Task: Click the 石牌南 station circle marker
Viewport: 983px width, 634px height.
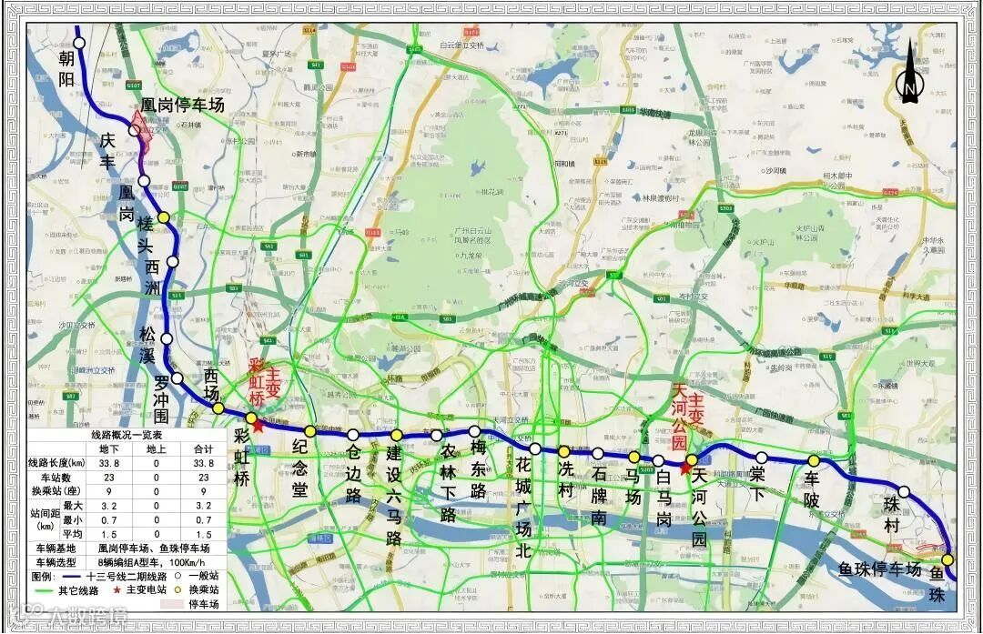Action: [598, 454]
